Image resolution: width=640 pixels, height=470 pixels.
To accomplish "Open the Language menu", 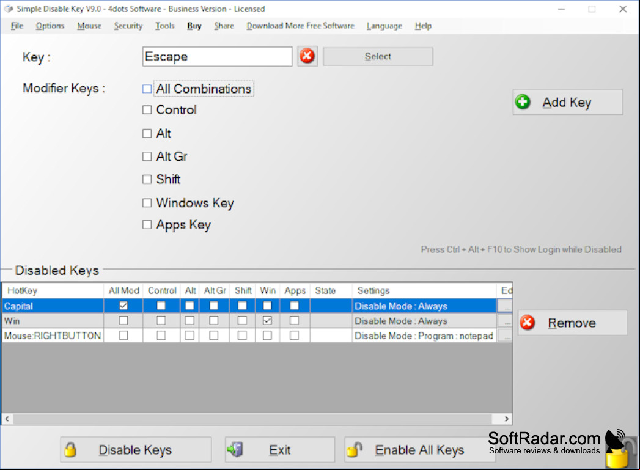I will coord(384,26).
